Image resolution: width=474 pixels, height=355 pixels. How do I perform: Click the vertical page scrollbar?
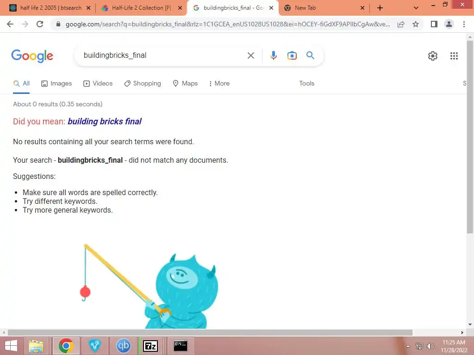470,137
